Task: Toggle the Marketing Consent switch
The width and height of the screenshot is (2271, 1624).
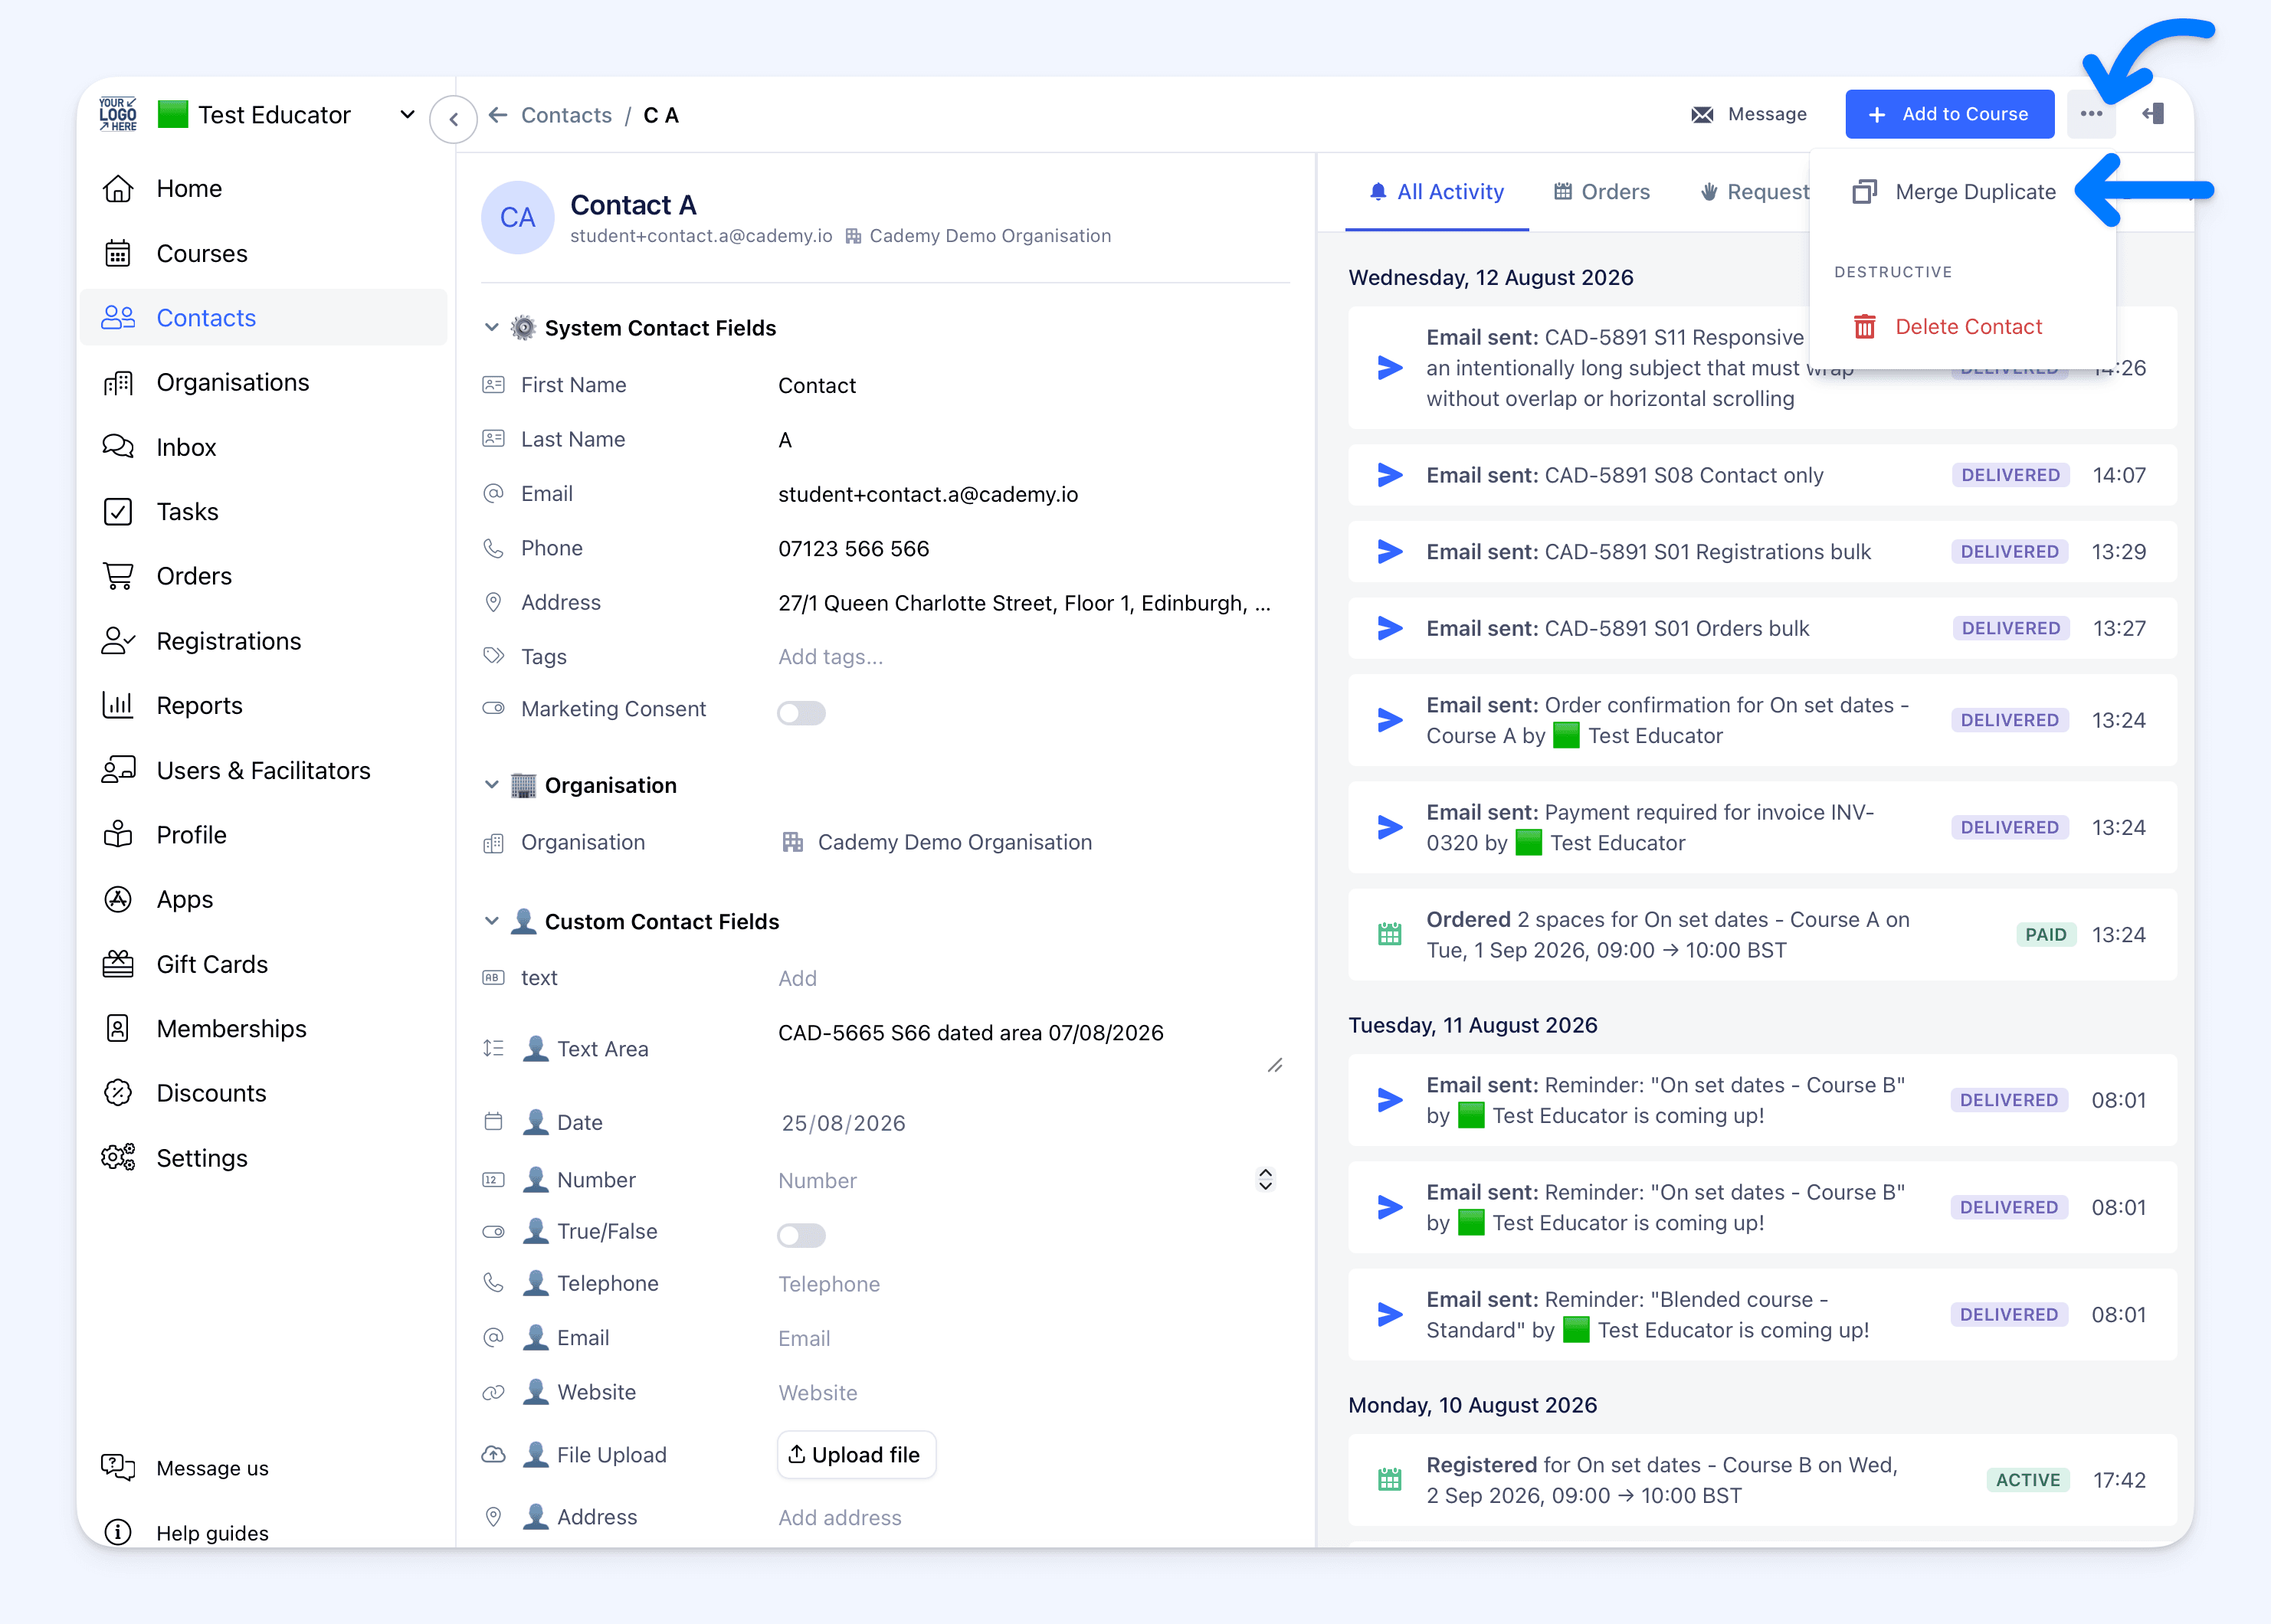Action: (801, 713)
